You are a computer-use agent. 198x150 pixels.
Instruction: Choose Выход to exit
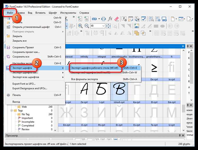[x=35, y=102]
